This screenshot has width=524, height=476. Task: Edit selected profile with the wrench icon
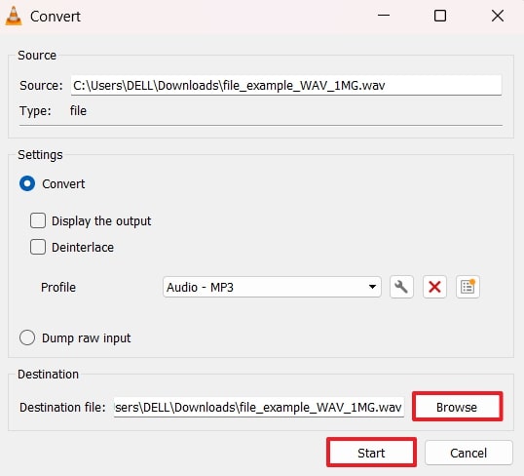point(401,287)
